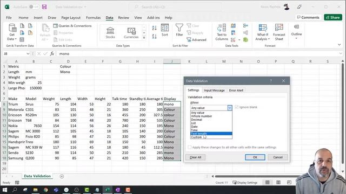This screenshot has height=194, width=346.
Task: Switch to the Formulas ribbon tab
Action: [93, 18]
